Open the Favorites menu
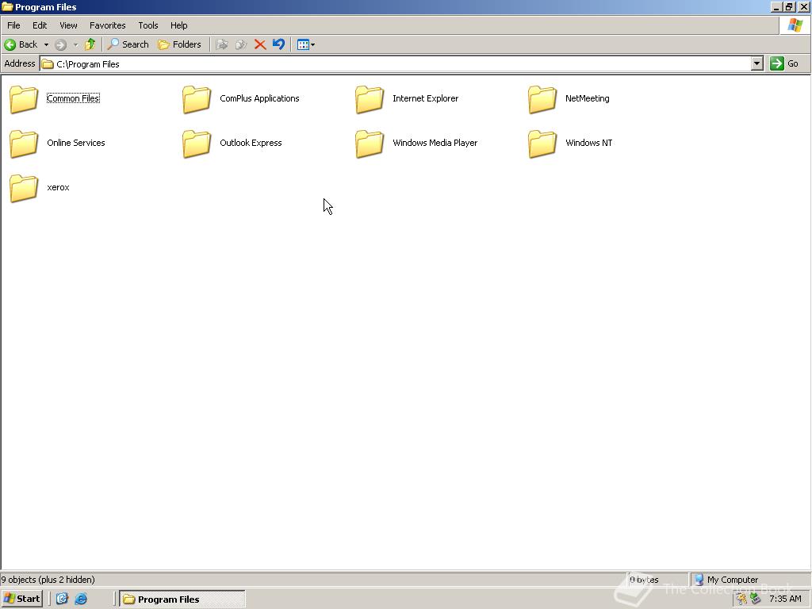Viewport: 812px width, 609px height. pyautogui.click(x=107, y=25)
